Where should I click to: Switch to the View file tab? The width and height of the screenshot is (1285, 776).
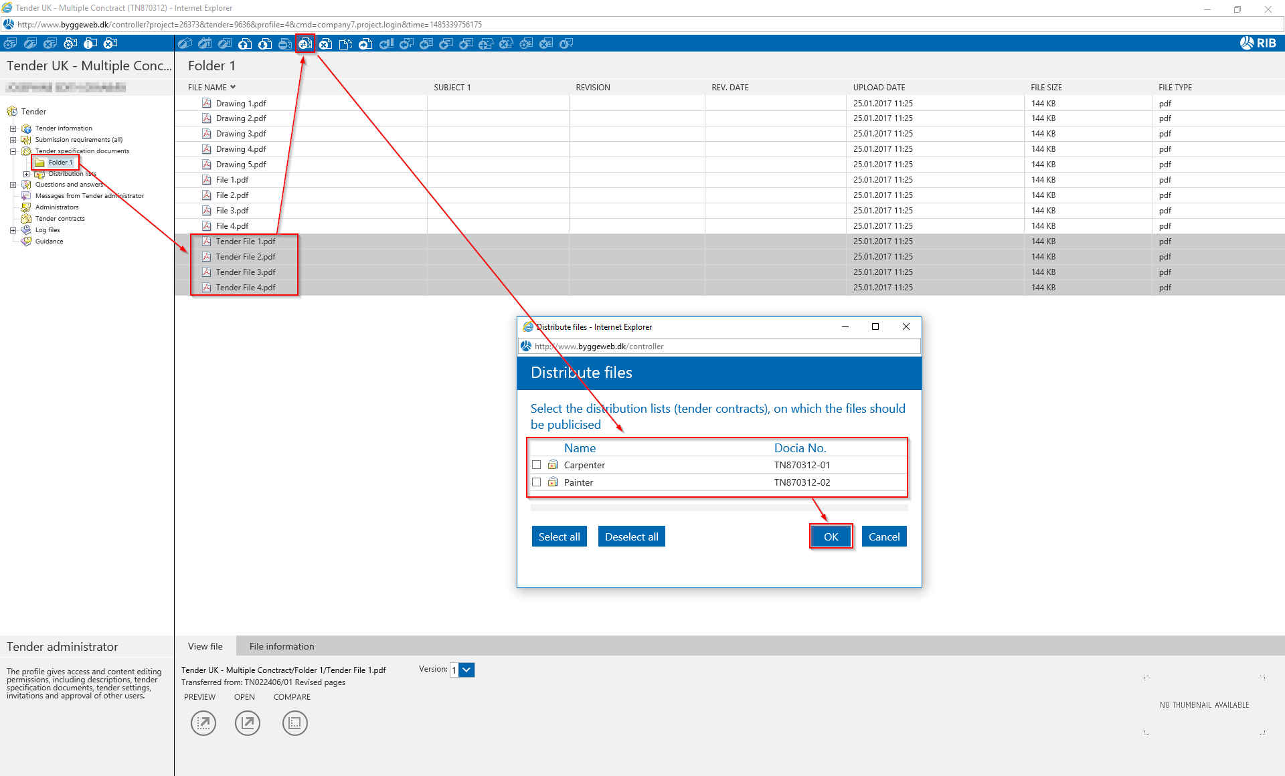pyautogui.click(x=205, y=646)
